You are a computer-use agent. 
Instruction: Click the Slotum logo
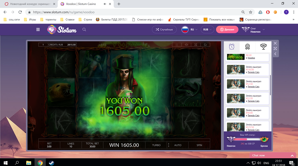(x=62, y=29)
